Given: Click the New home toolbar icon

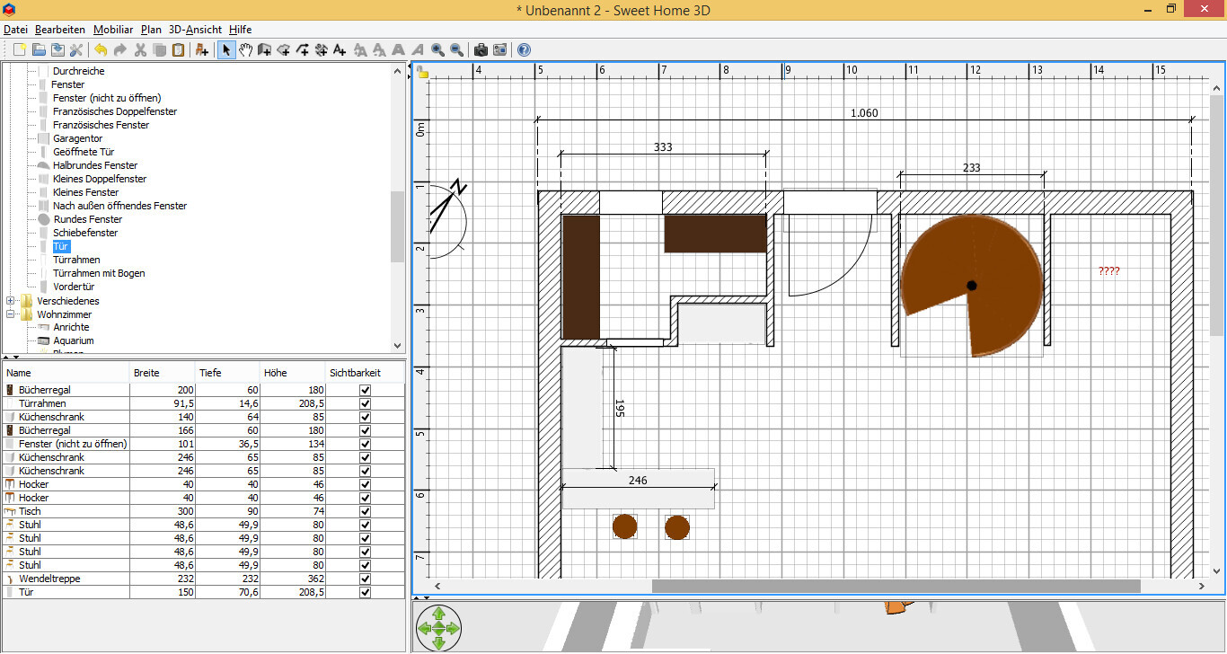Looking at the screenshot, I should click(17, 49).
